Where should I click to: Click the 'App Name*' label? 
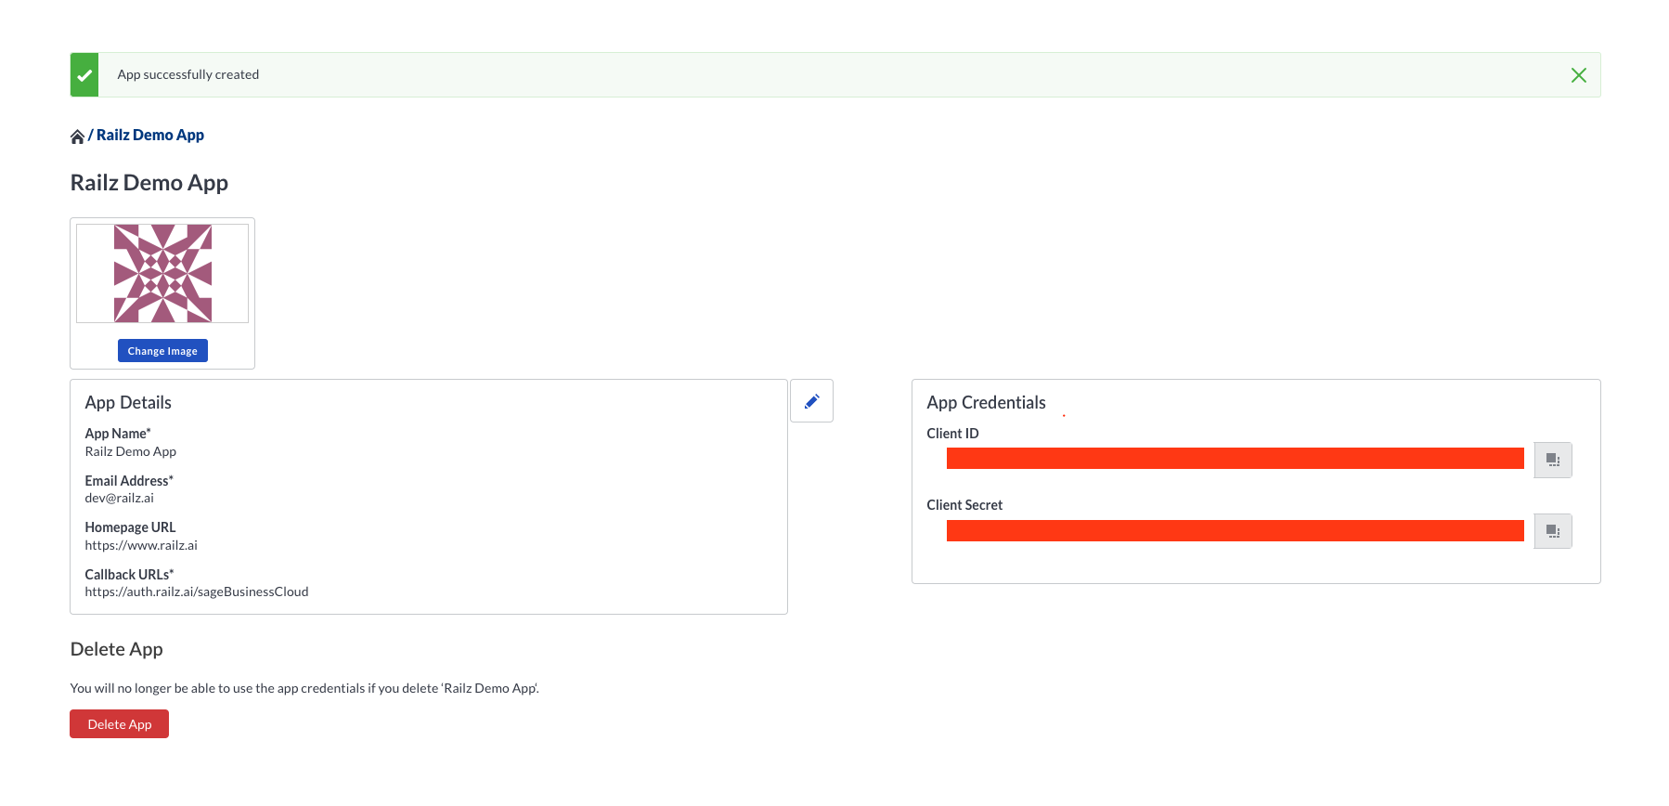(118, 434)
